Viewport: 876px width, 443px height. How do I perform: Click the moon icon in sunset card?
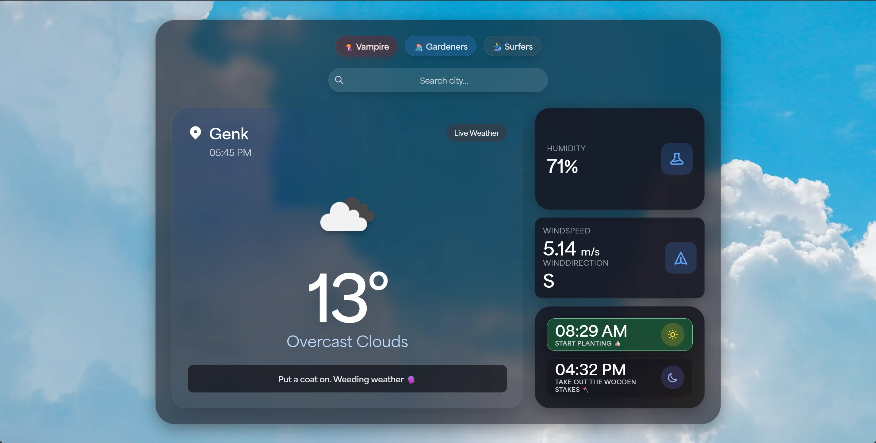672,377
